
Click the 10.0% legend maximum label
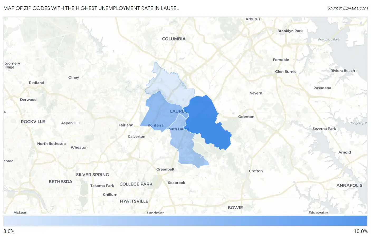[361, 231]
